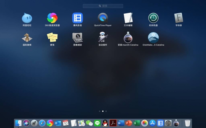Open 国际象棋 chess app

27,38
